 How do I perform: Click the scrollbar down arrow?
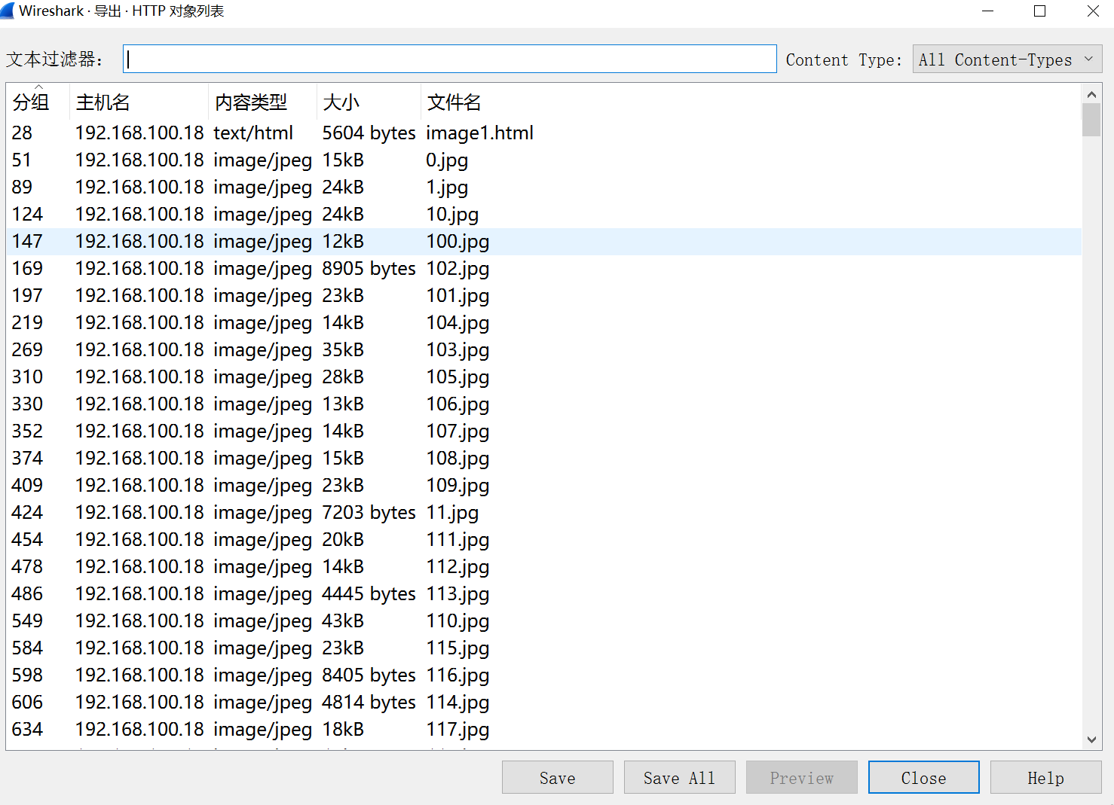tap(1091, 739)
